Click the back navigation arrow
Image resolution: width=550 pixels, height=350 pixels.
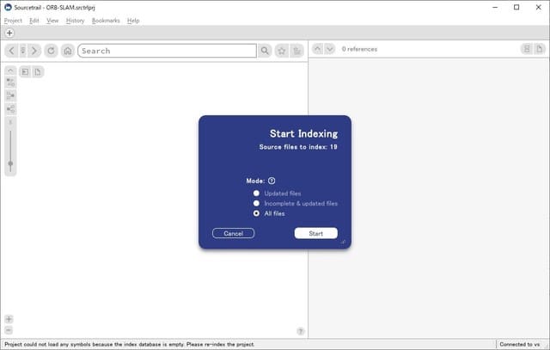pyautogui.click(x=11, y=51)
